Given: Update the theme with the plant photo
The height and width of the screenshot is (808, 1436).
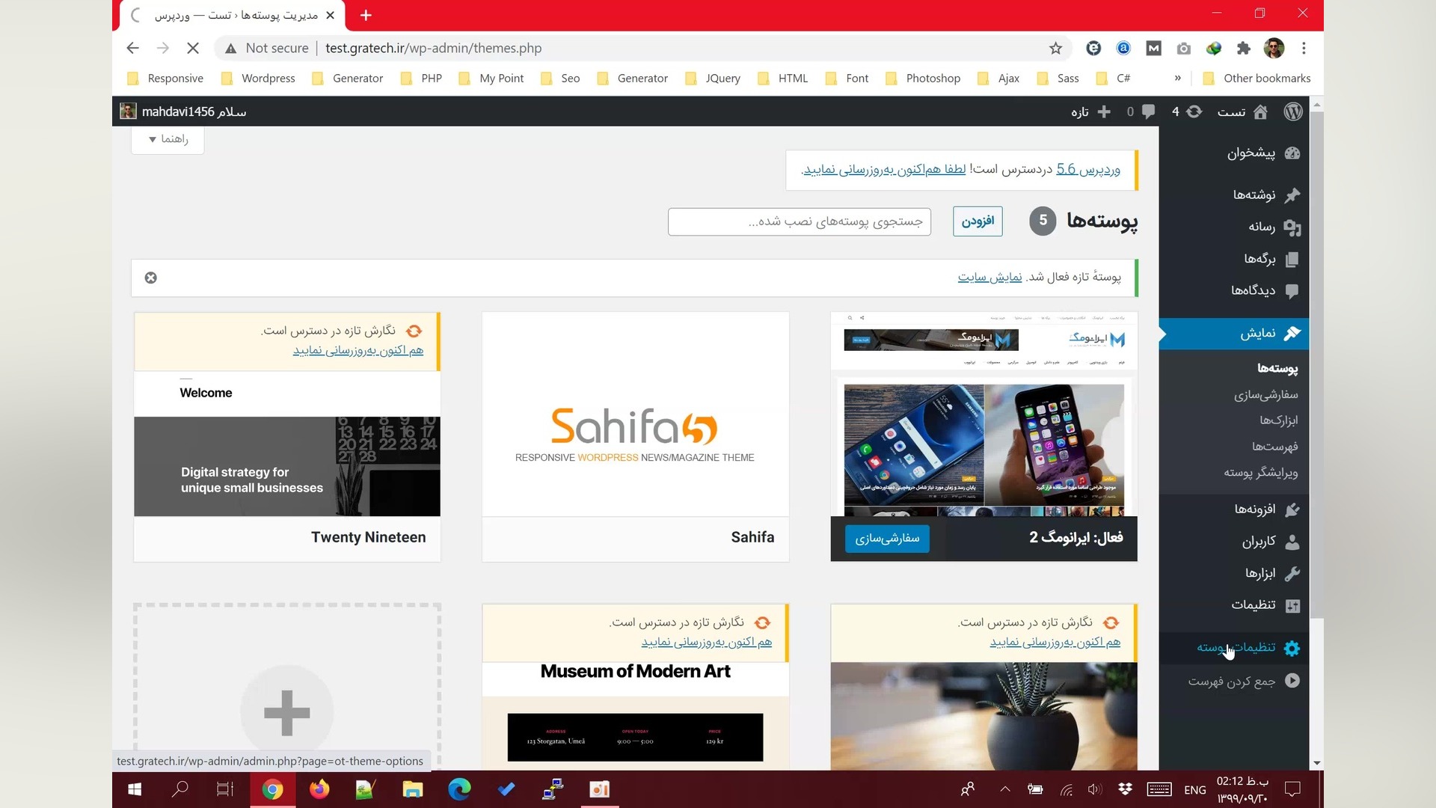Looking at the screenshot, I should (1055, 643).
